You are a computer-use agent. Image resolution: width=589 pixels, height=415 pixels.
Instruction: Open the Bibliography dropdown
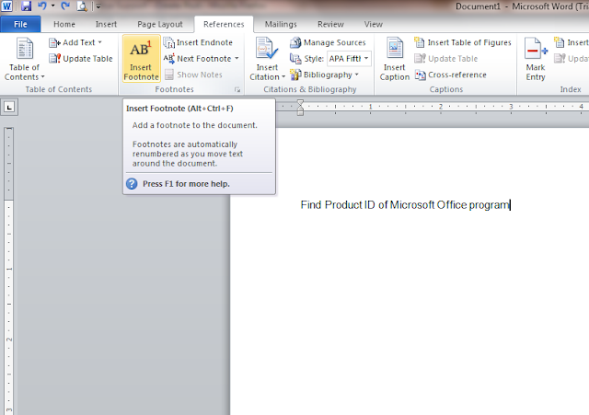coord(325,75)
